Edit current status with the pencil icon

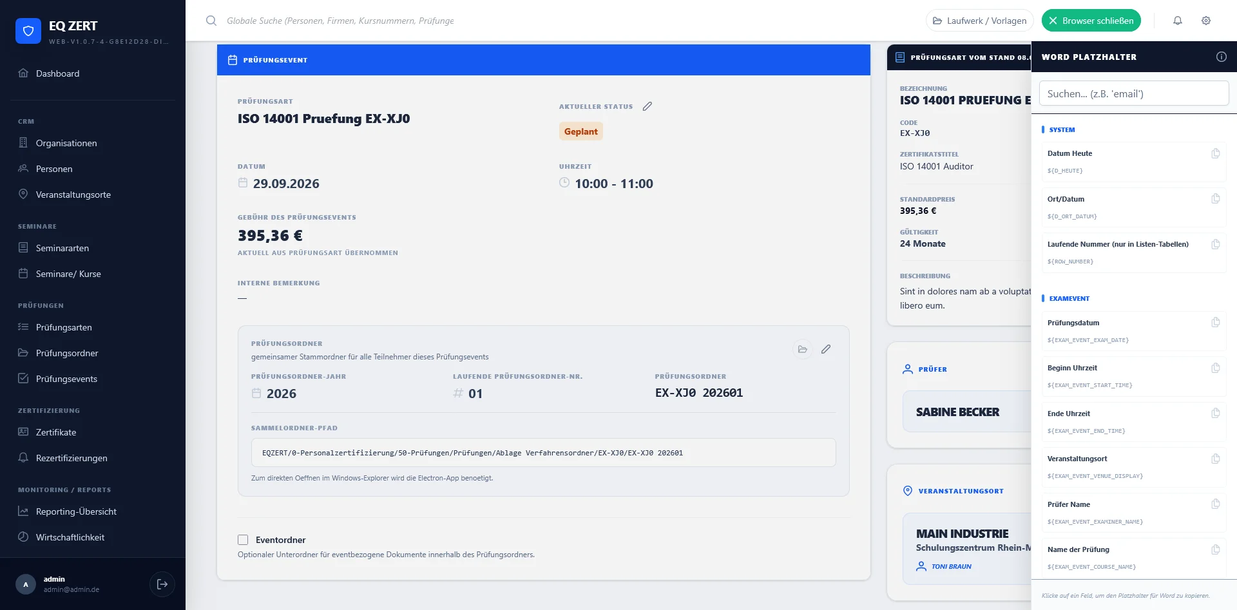647,106
